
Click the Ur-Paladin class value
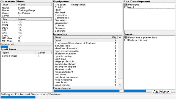click(x=25, y=13)
